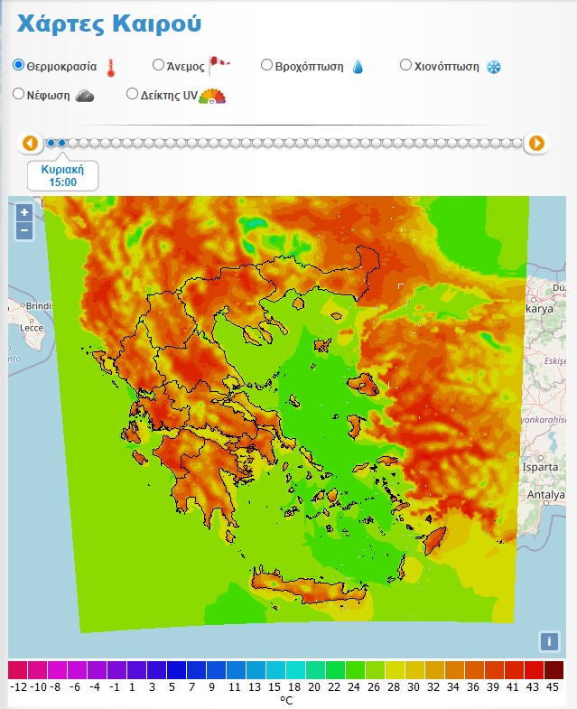Image resolution: width=577 pixels, height=709 pixels.
Task: Choose the Χιονόπτωση radio button
Action: pyautogui.click(x=406, y=65)
